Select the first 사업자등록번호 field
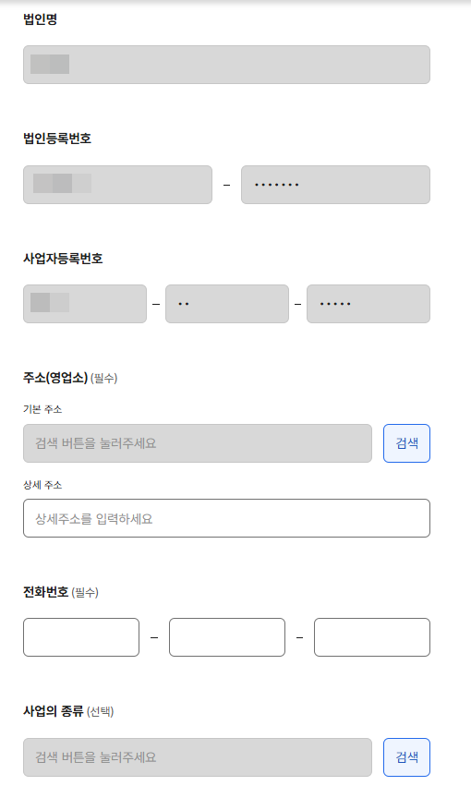 point(85,304)
